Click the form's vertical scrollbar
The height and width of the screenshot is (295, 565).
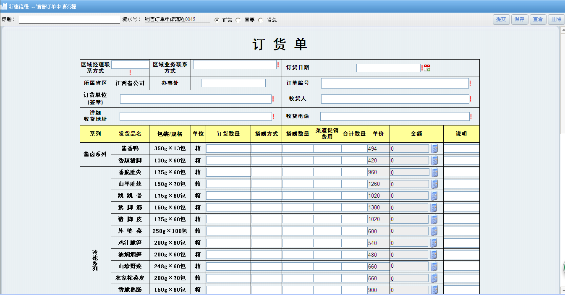tap(562, 159)
